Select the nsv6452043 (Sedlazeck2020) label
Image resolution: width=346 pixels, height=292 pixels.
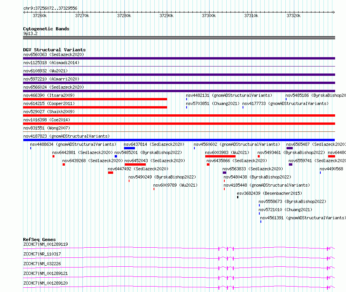tap(155, 161)
